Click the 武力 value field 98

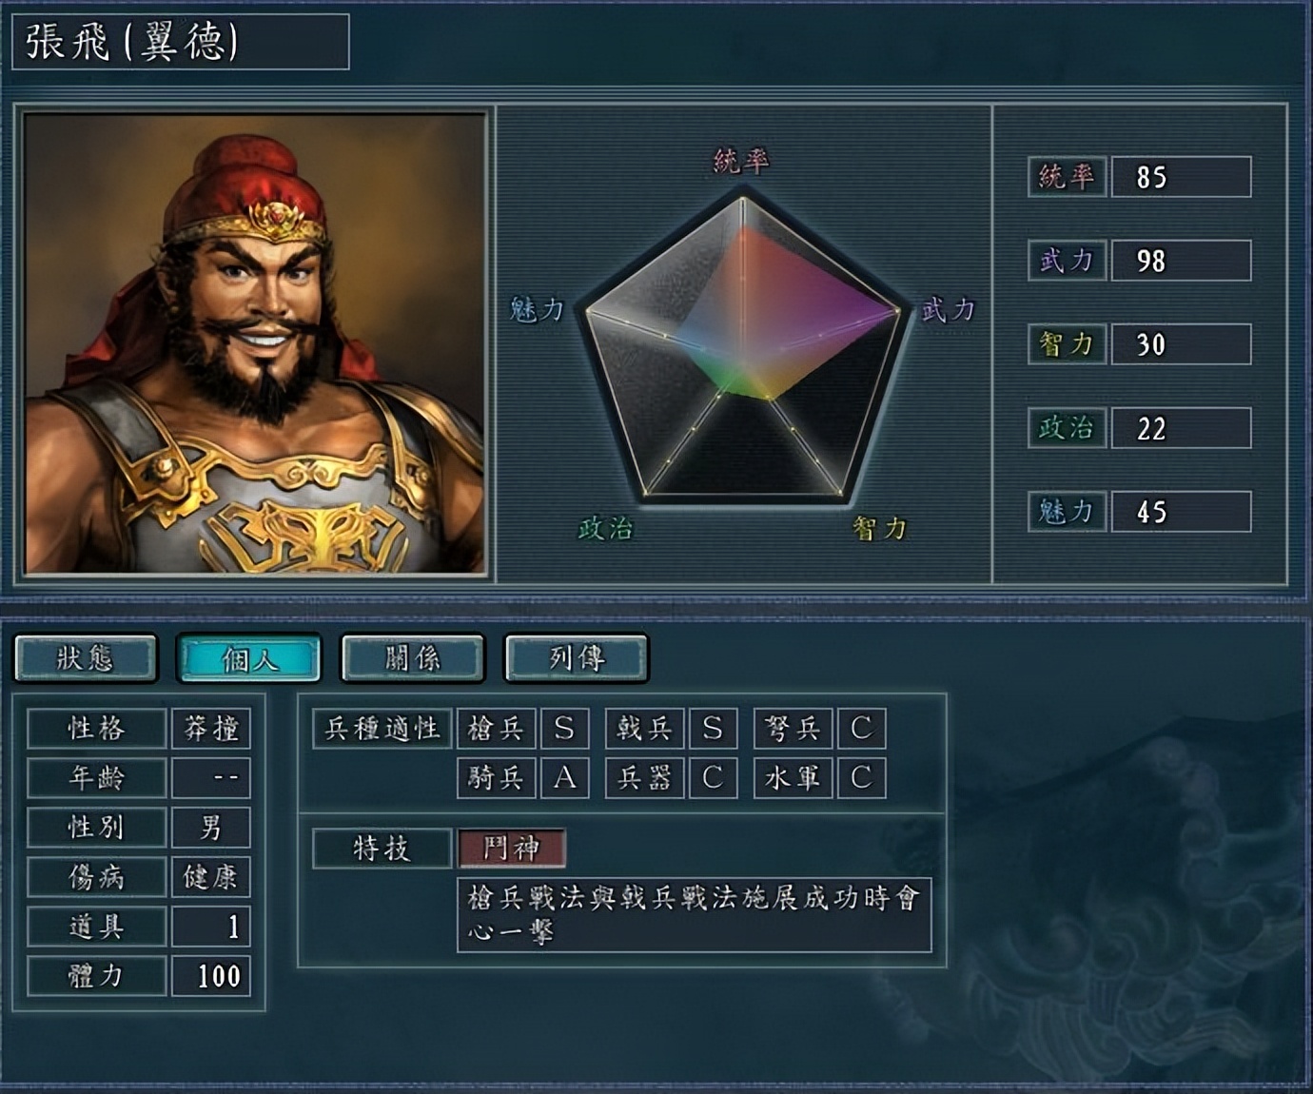1181,261
